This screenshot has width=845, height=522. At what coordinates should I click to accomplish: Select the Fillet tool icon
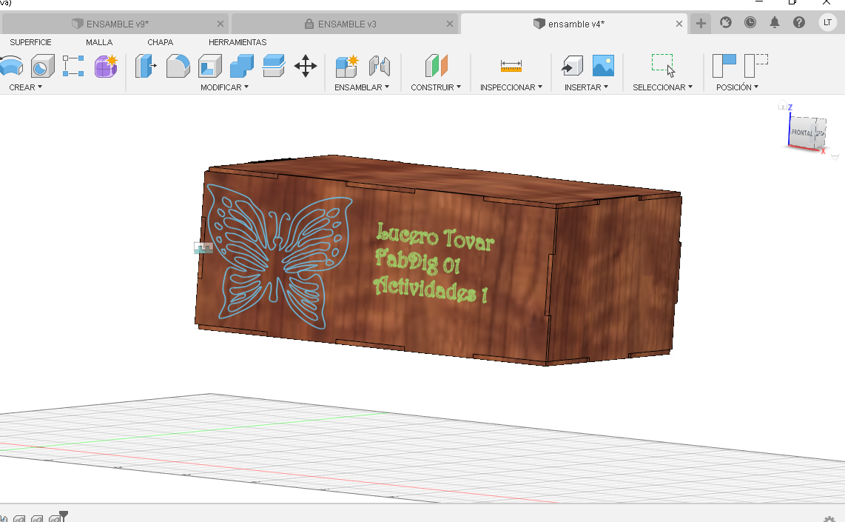click(178, 67)
